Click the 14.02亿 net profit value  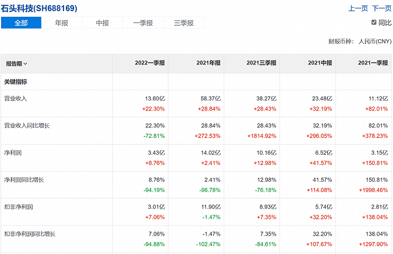pos(211,153)
